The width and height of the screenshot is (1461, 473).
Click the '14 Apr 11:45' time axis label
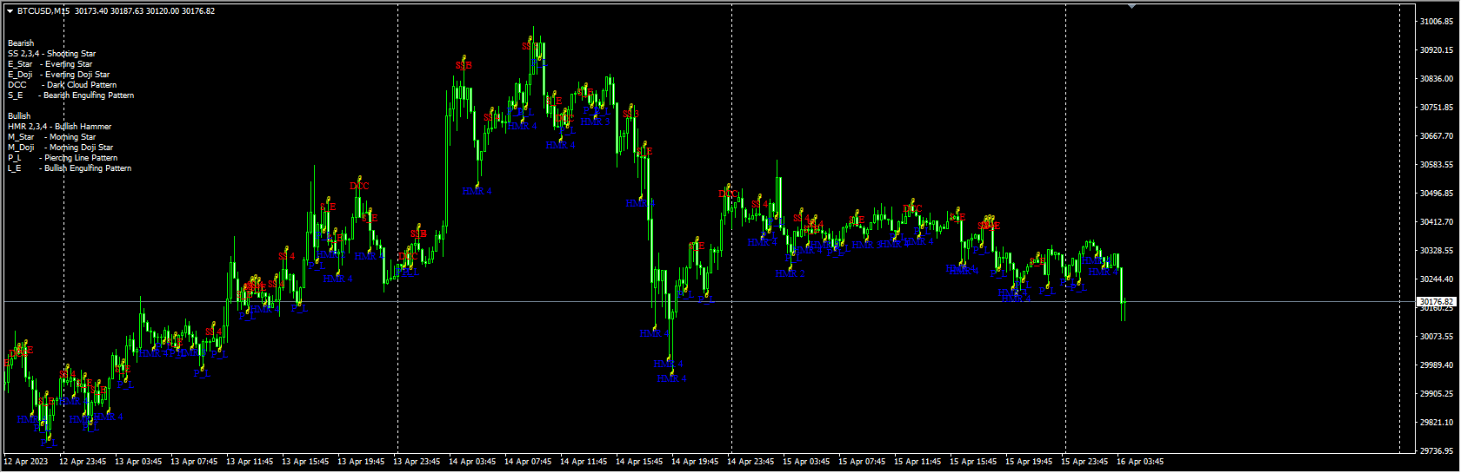[584, 462]
